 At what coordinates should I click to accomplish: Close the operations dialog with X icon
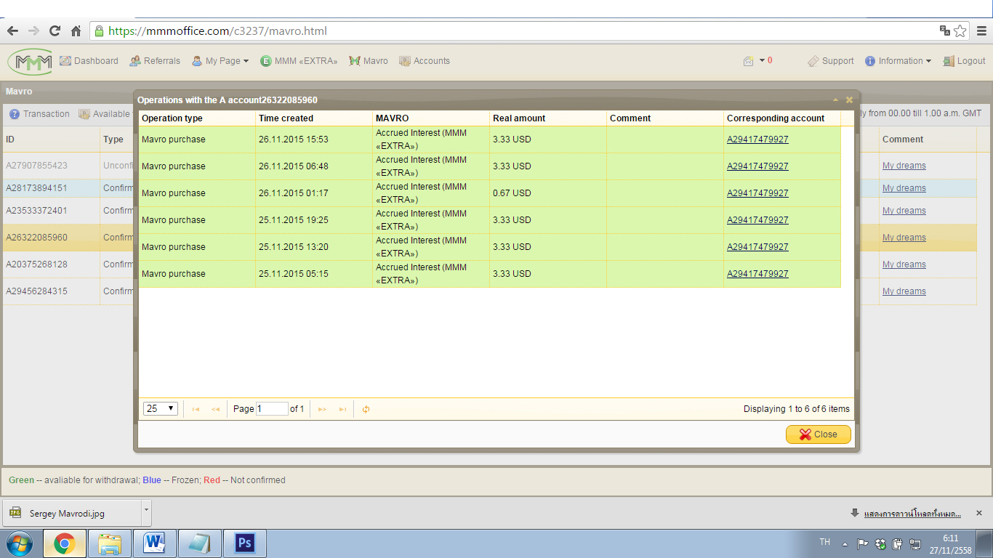pyautogui.click(x=849, y=100)
